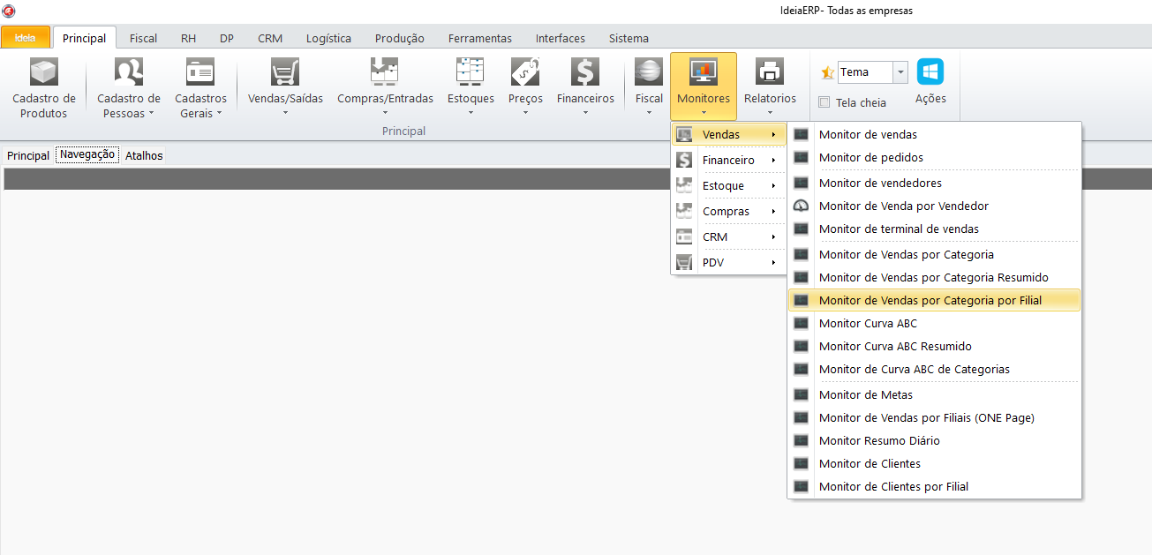The width and height of the screenshot is (1152, 555).
Task: Click the Financeiros dollar sign icon
Action: pyautogui.click(x=585, y=72)
